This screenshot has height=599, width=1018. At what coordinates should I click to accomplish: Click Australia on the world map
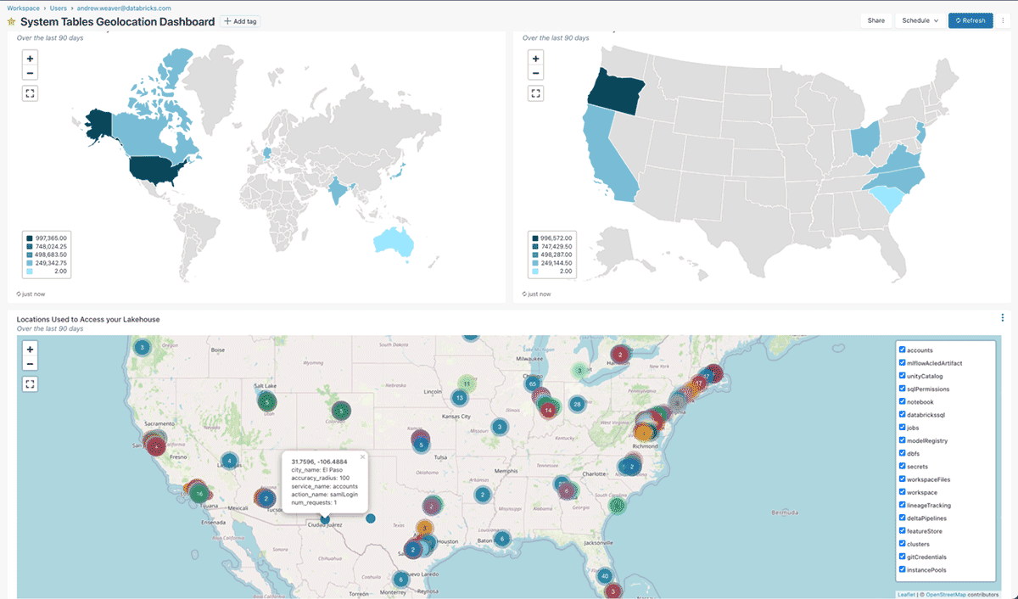coord(394,241)
